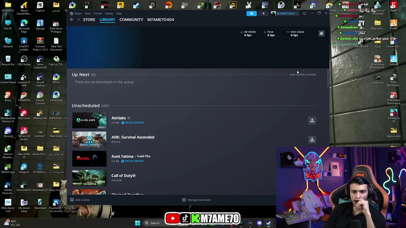Click the Auto-updates enabled label
Viewport: 406px width, 228px height.
tap(303, 74)
